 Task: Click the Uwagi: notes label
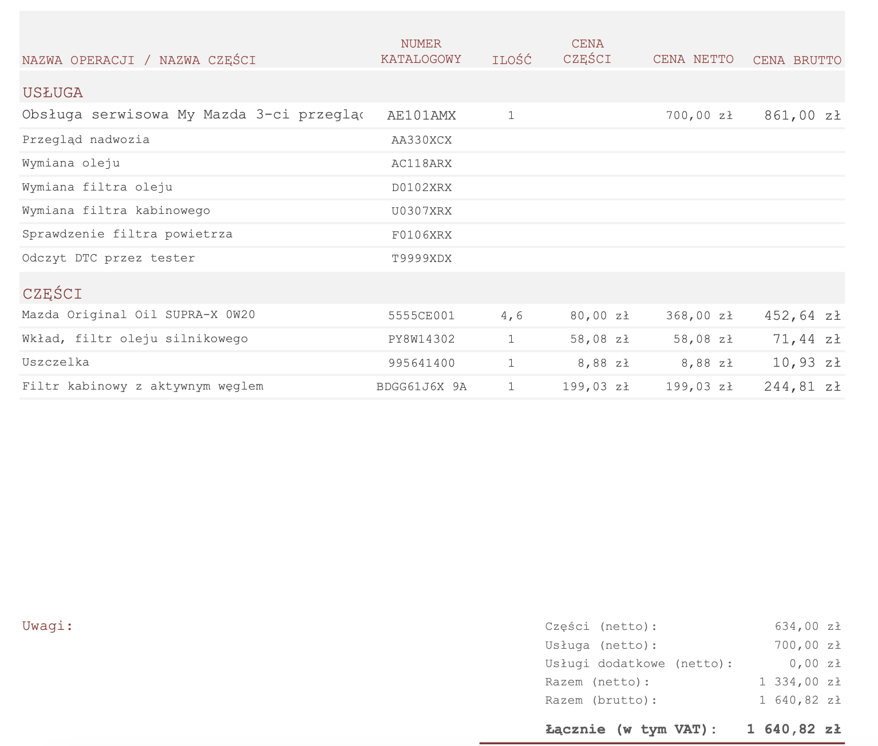48,626
